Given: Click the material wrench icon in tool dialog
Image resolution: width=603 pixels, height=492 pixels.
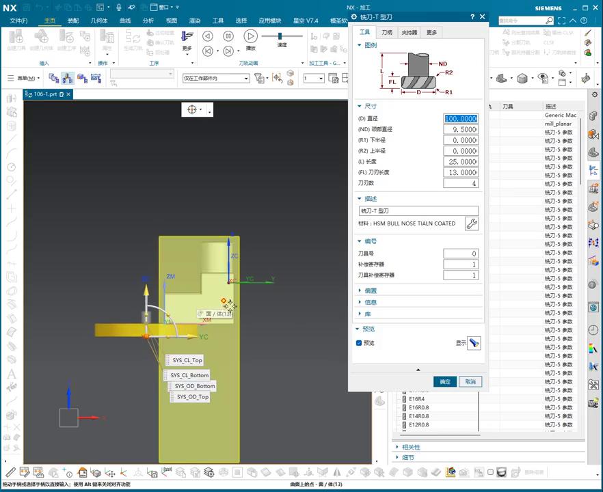Looking at the screenshot, I should click(x=471, y=223).
